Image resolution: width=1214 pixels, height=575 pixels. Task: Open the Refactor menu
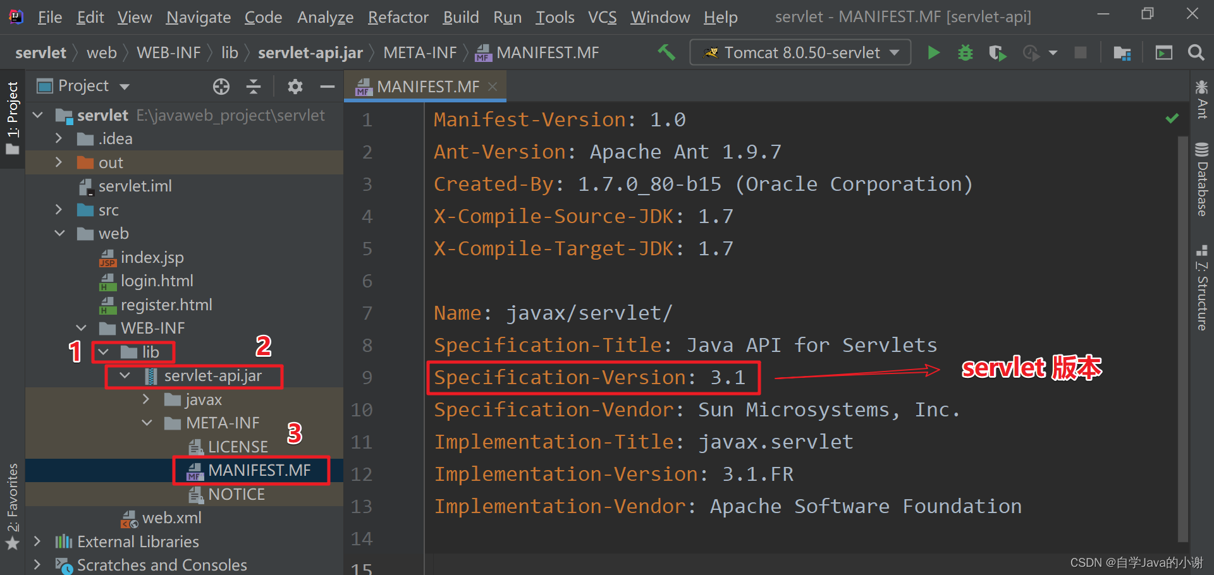(x=398, y=17)
